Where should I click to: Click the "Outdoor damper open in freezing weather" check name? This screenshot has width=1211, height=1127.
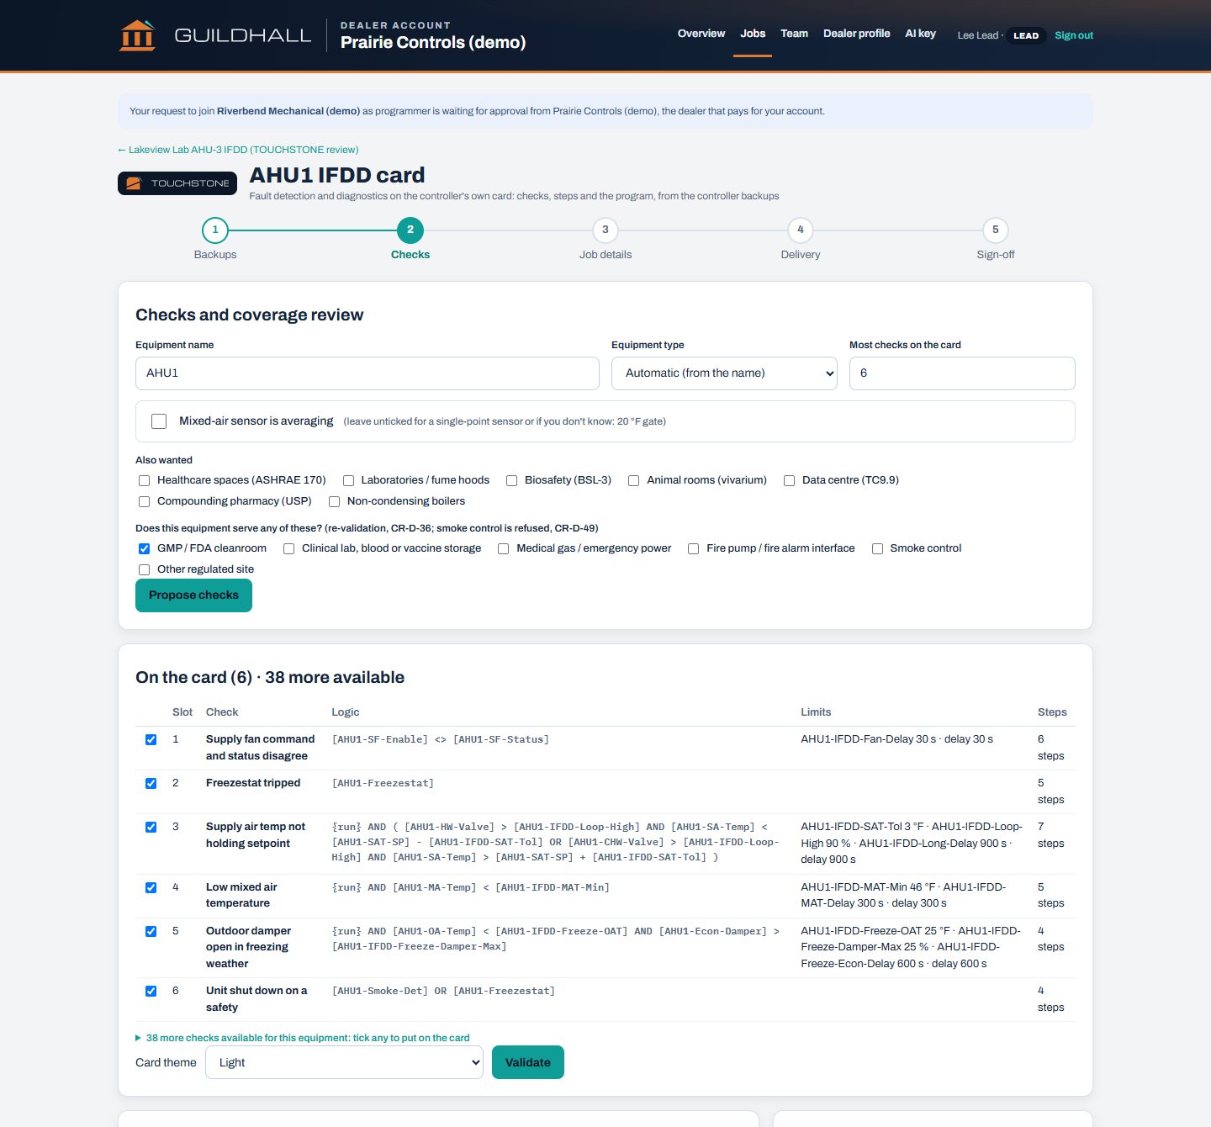249,947
